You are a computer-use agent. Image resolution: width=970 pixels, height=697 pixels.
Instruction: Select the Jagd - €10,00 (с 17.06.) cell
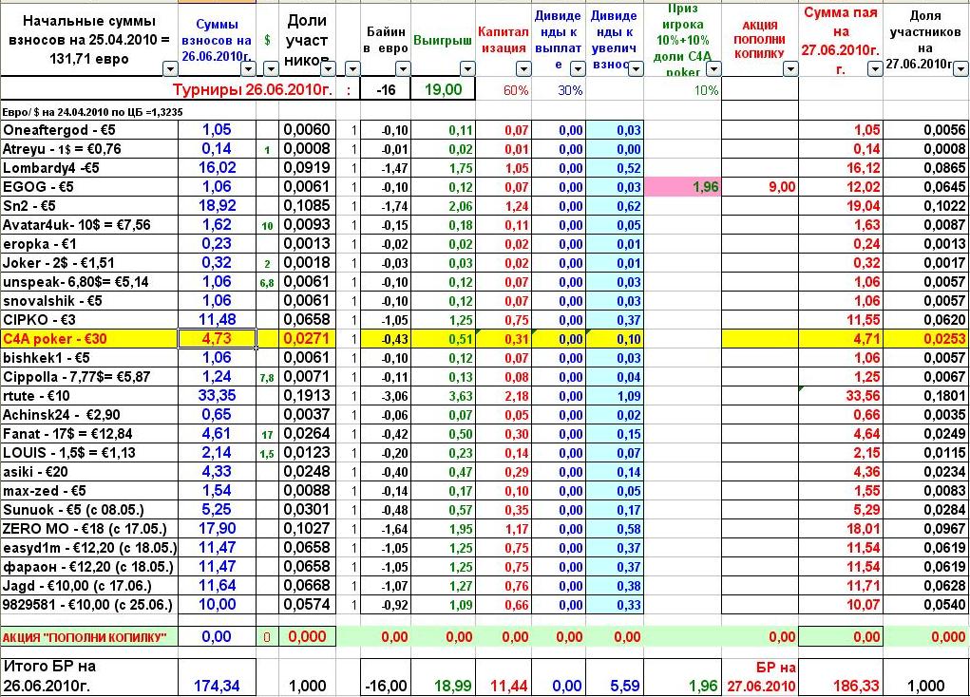[89, 586]
